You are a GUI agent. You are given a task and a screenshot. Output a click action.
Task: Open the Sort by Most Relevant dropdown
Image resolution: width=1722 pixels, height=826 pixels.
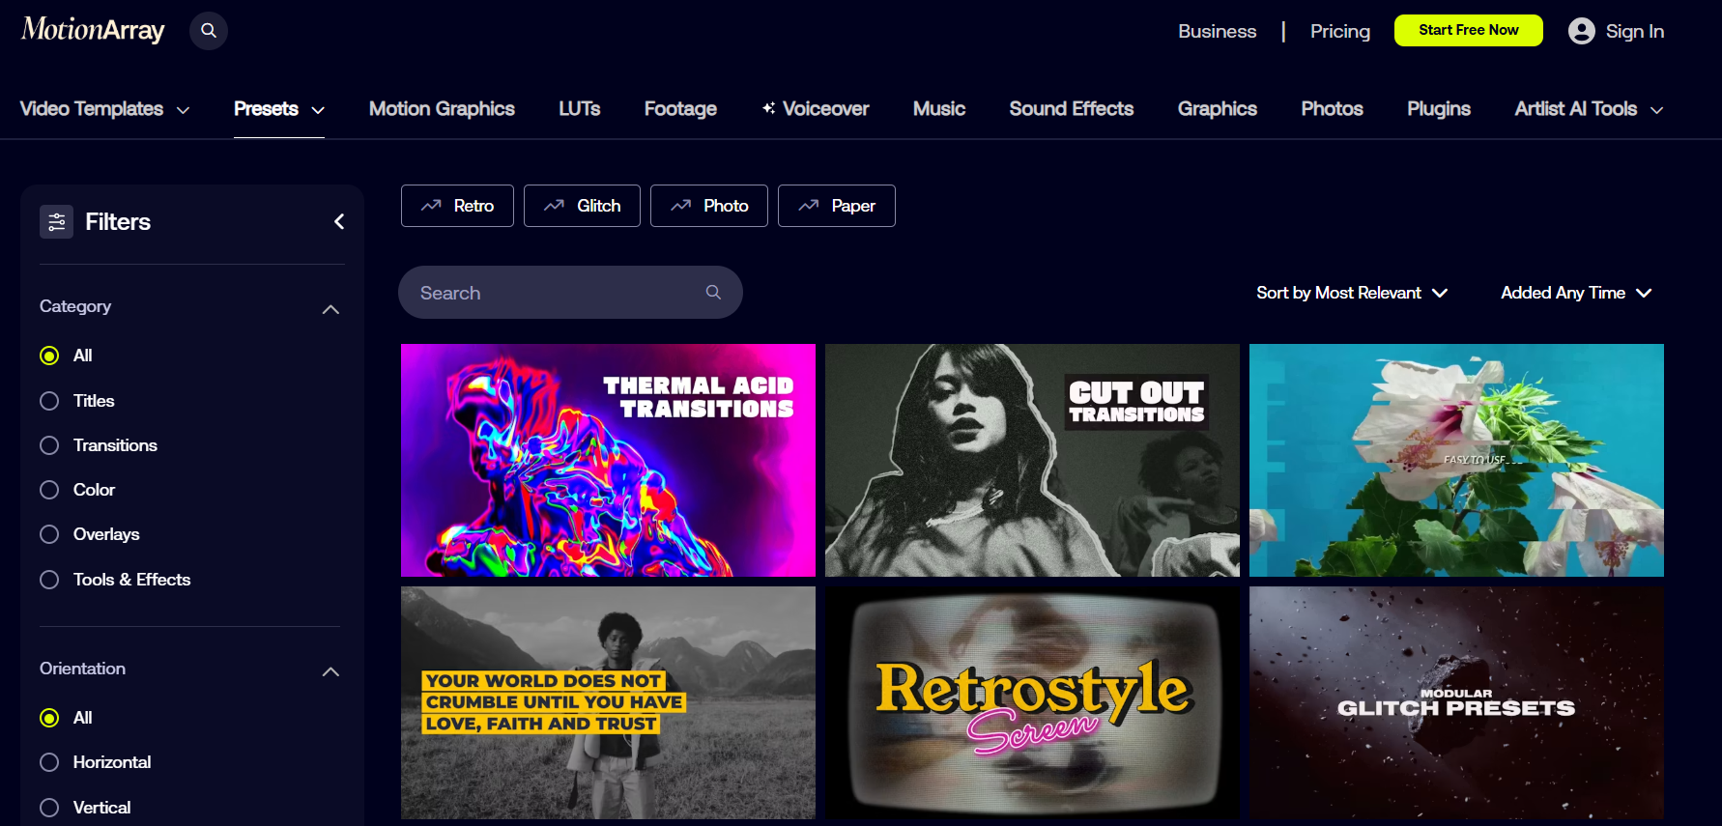pos(1352,293)
